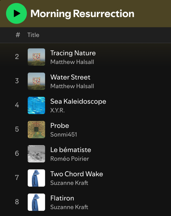Open Roméo Poirier artist link
This screenshot has width=171, height=216.
coord(70,159)
